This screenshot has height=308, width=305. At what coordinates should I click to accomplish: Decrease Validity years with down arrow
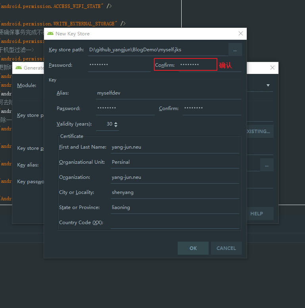click(x=116, y=126)
